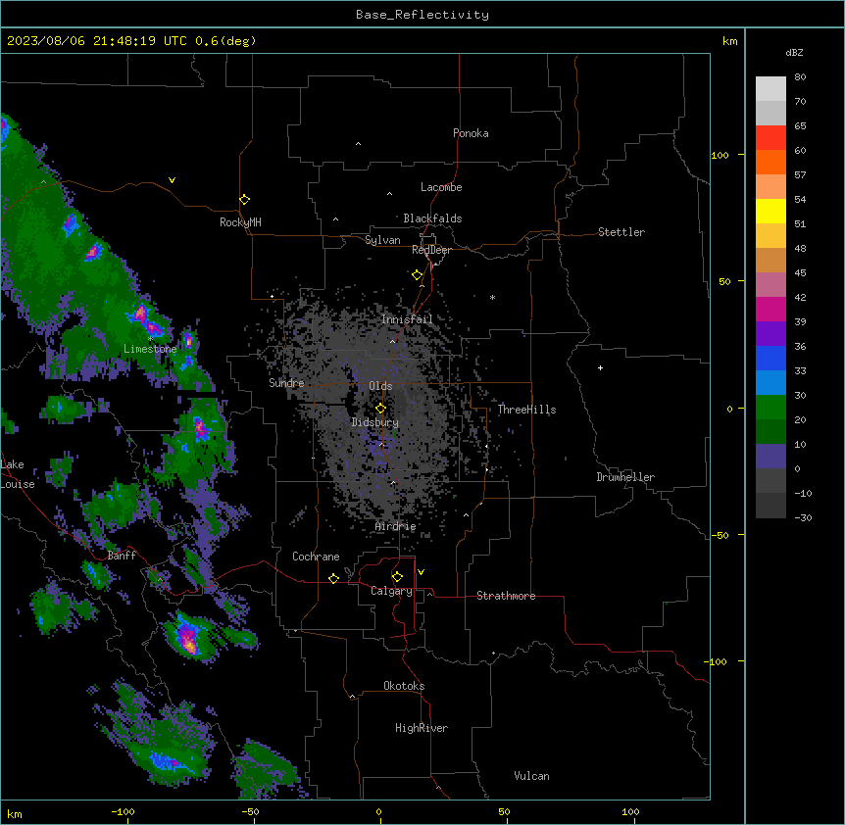Viewport: 845px width, 825px height.
Task: Click the light blue 33-30 dBZ legend swatch
Action: click(770, 383)
